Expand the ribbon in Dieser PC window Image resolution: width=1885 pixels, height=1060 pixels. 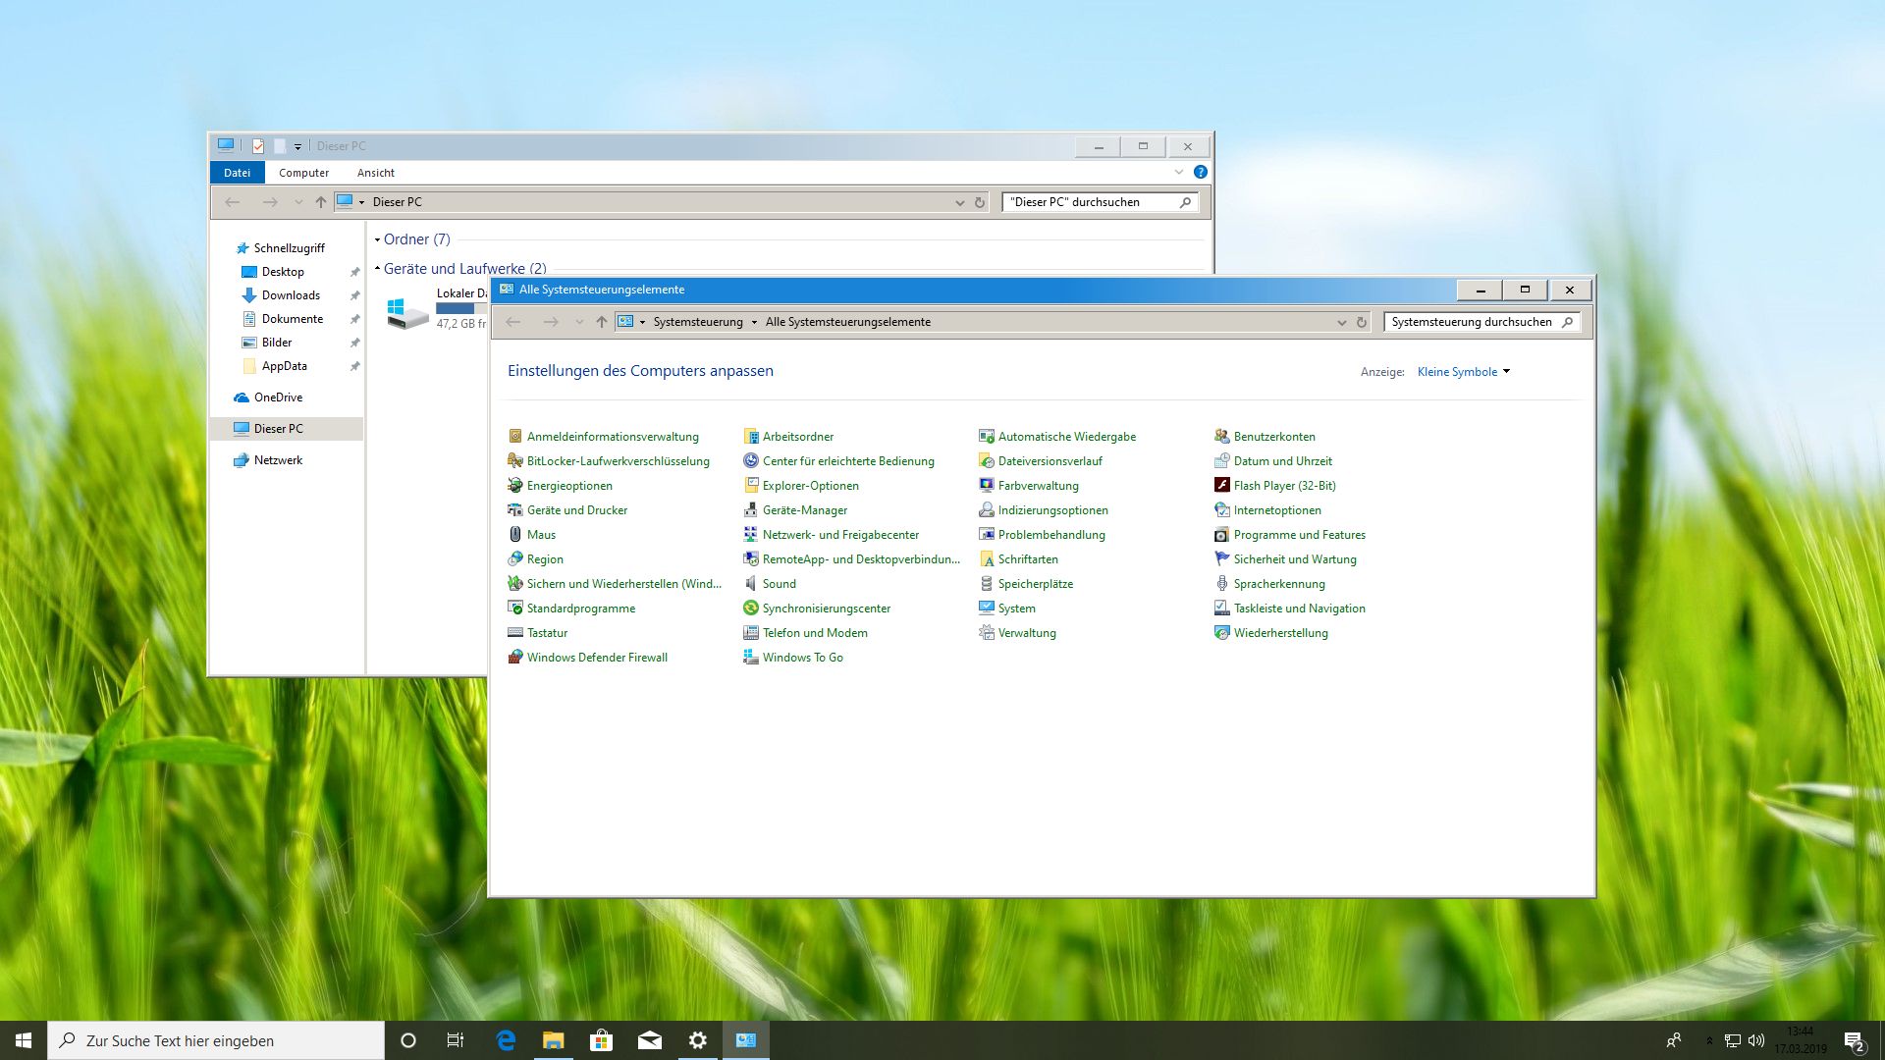pos(1178,172)
